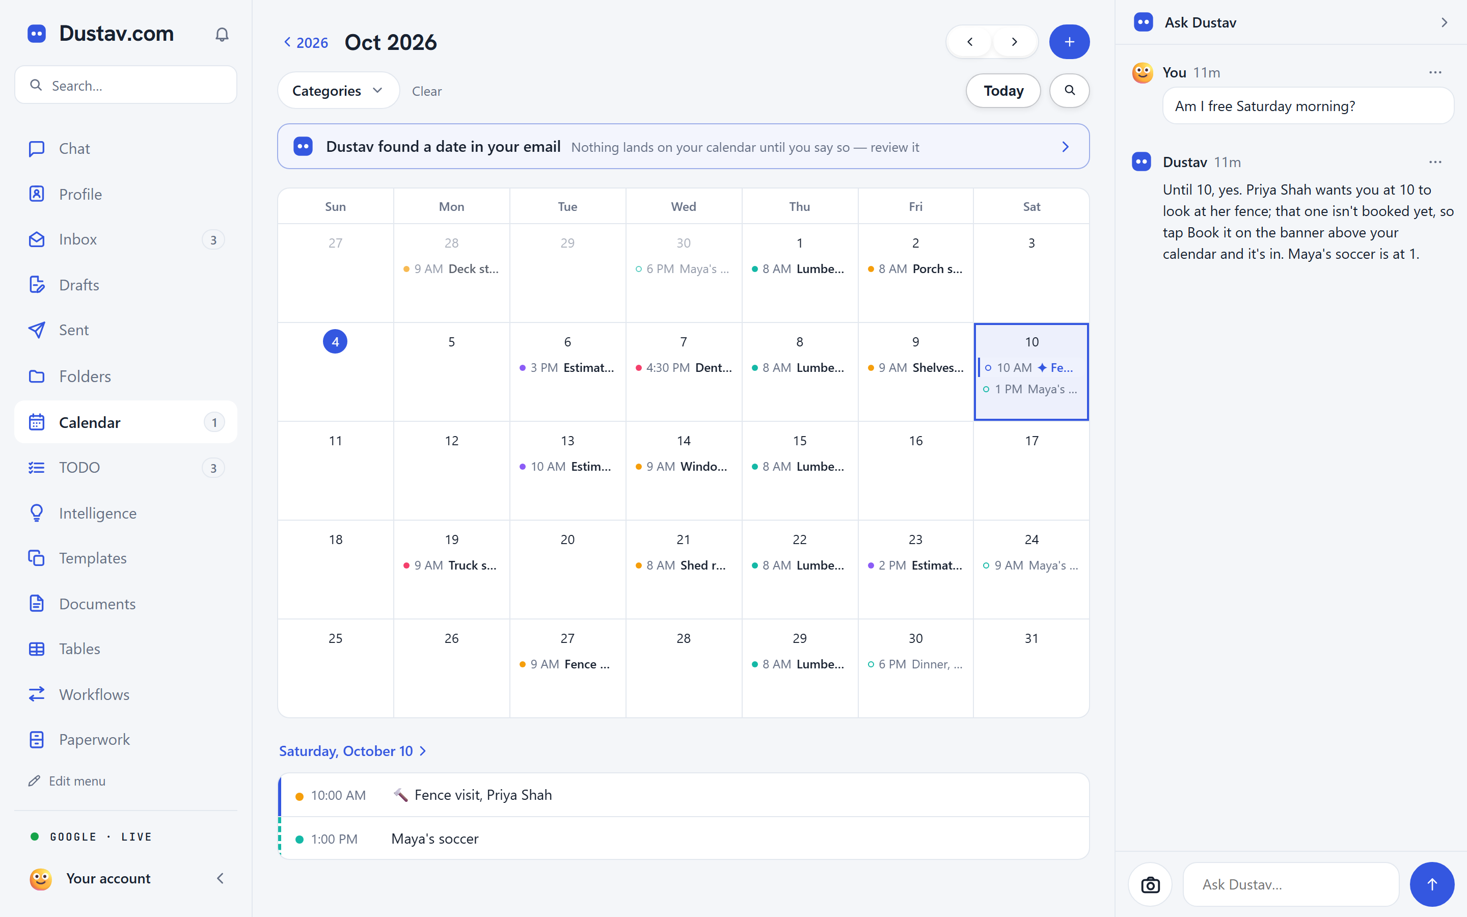Viewport: 1467px width, 917px height.
Task: Go back to 2026 year view
Action: 306,42
